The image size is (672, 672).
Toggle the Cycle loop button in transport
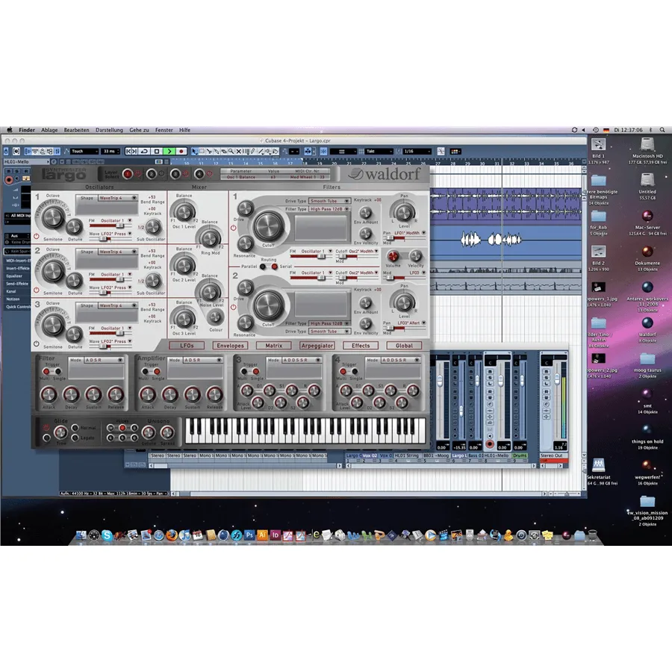coord(144,152)
